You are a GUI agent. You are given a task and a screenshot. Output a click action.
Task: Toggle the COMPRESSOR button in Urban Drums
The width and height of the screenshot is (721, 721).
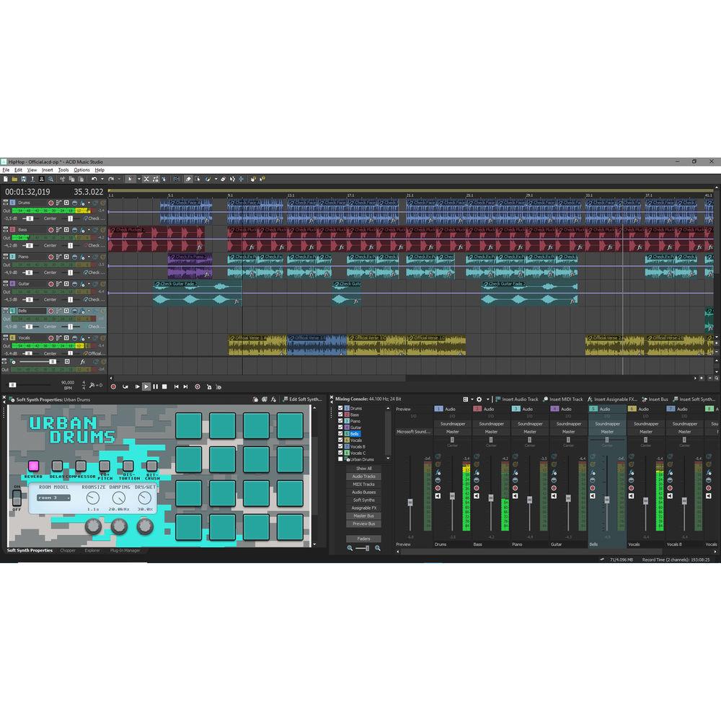click(80, 466)
